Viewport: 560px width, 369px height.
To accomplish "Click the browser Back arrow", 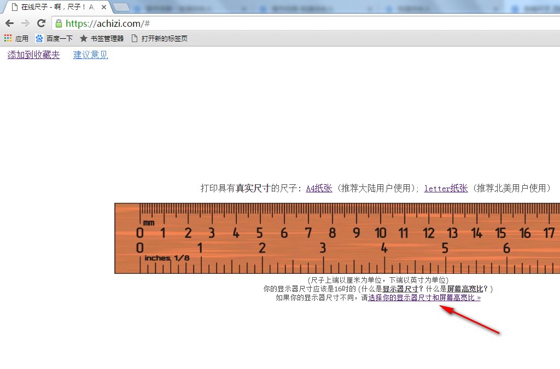I will 9,24.
